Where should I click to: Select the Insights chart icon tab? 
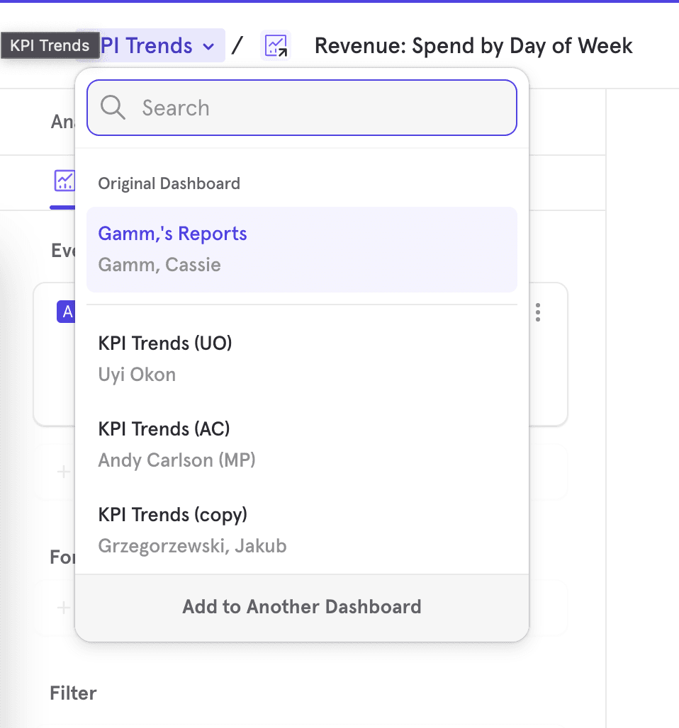(64, 181)
